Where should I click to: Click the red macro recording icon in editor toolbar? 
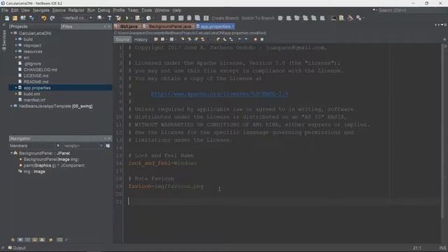tap(255, 39)
